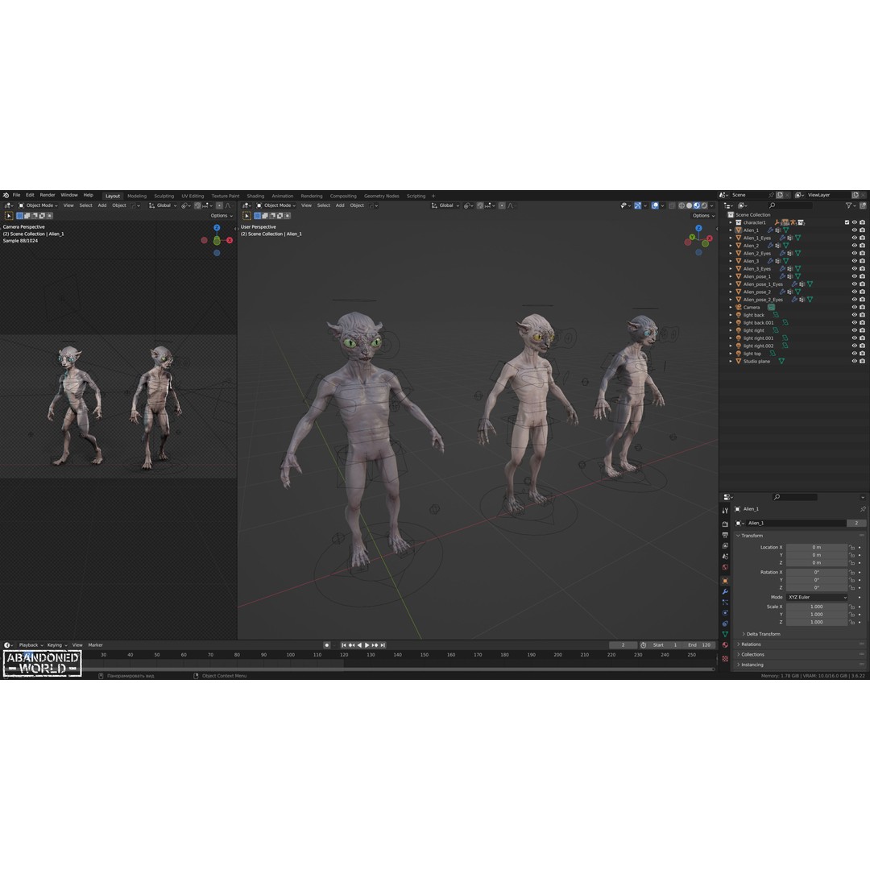Image resolution: width=870 pixels, height=870 pixels.
Task: Pin the Alien_1 properties context
Action: [863, 509]
